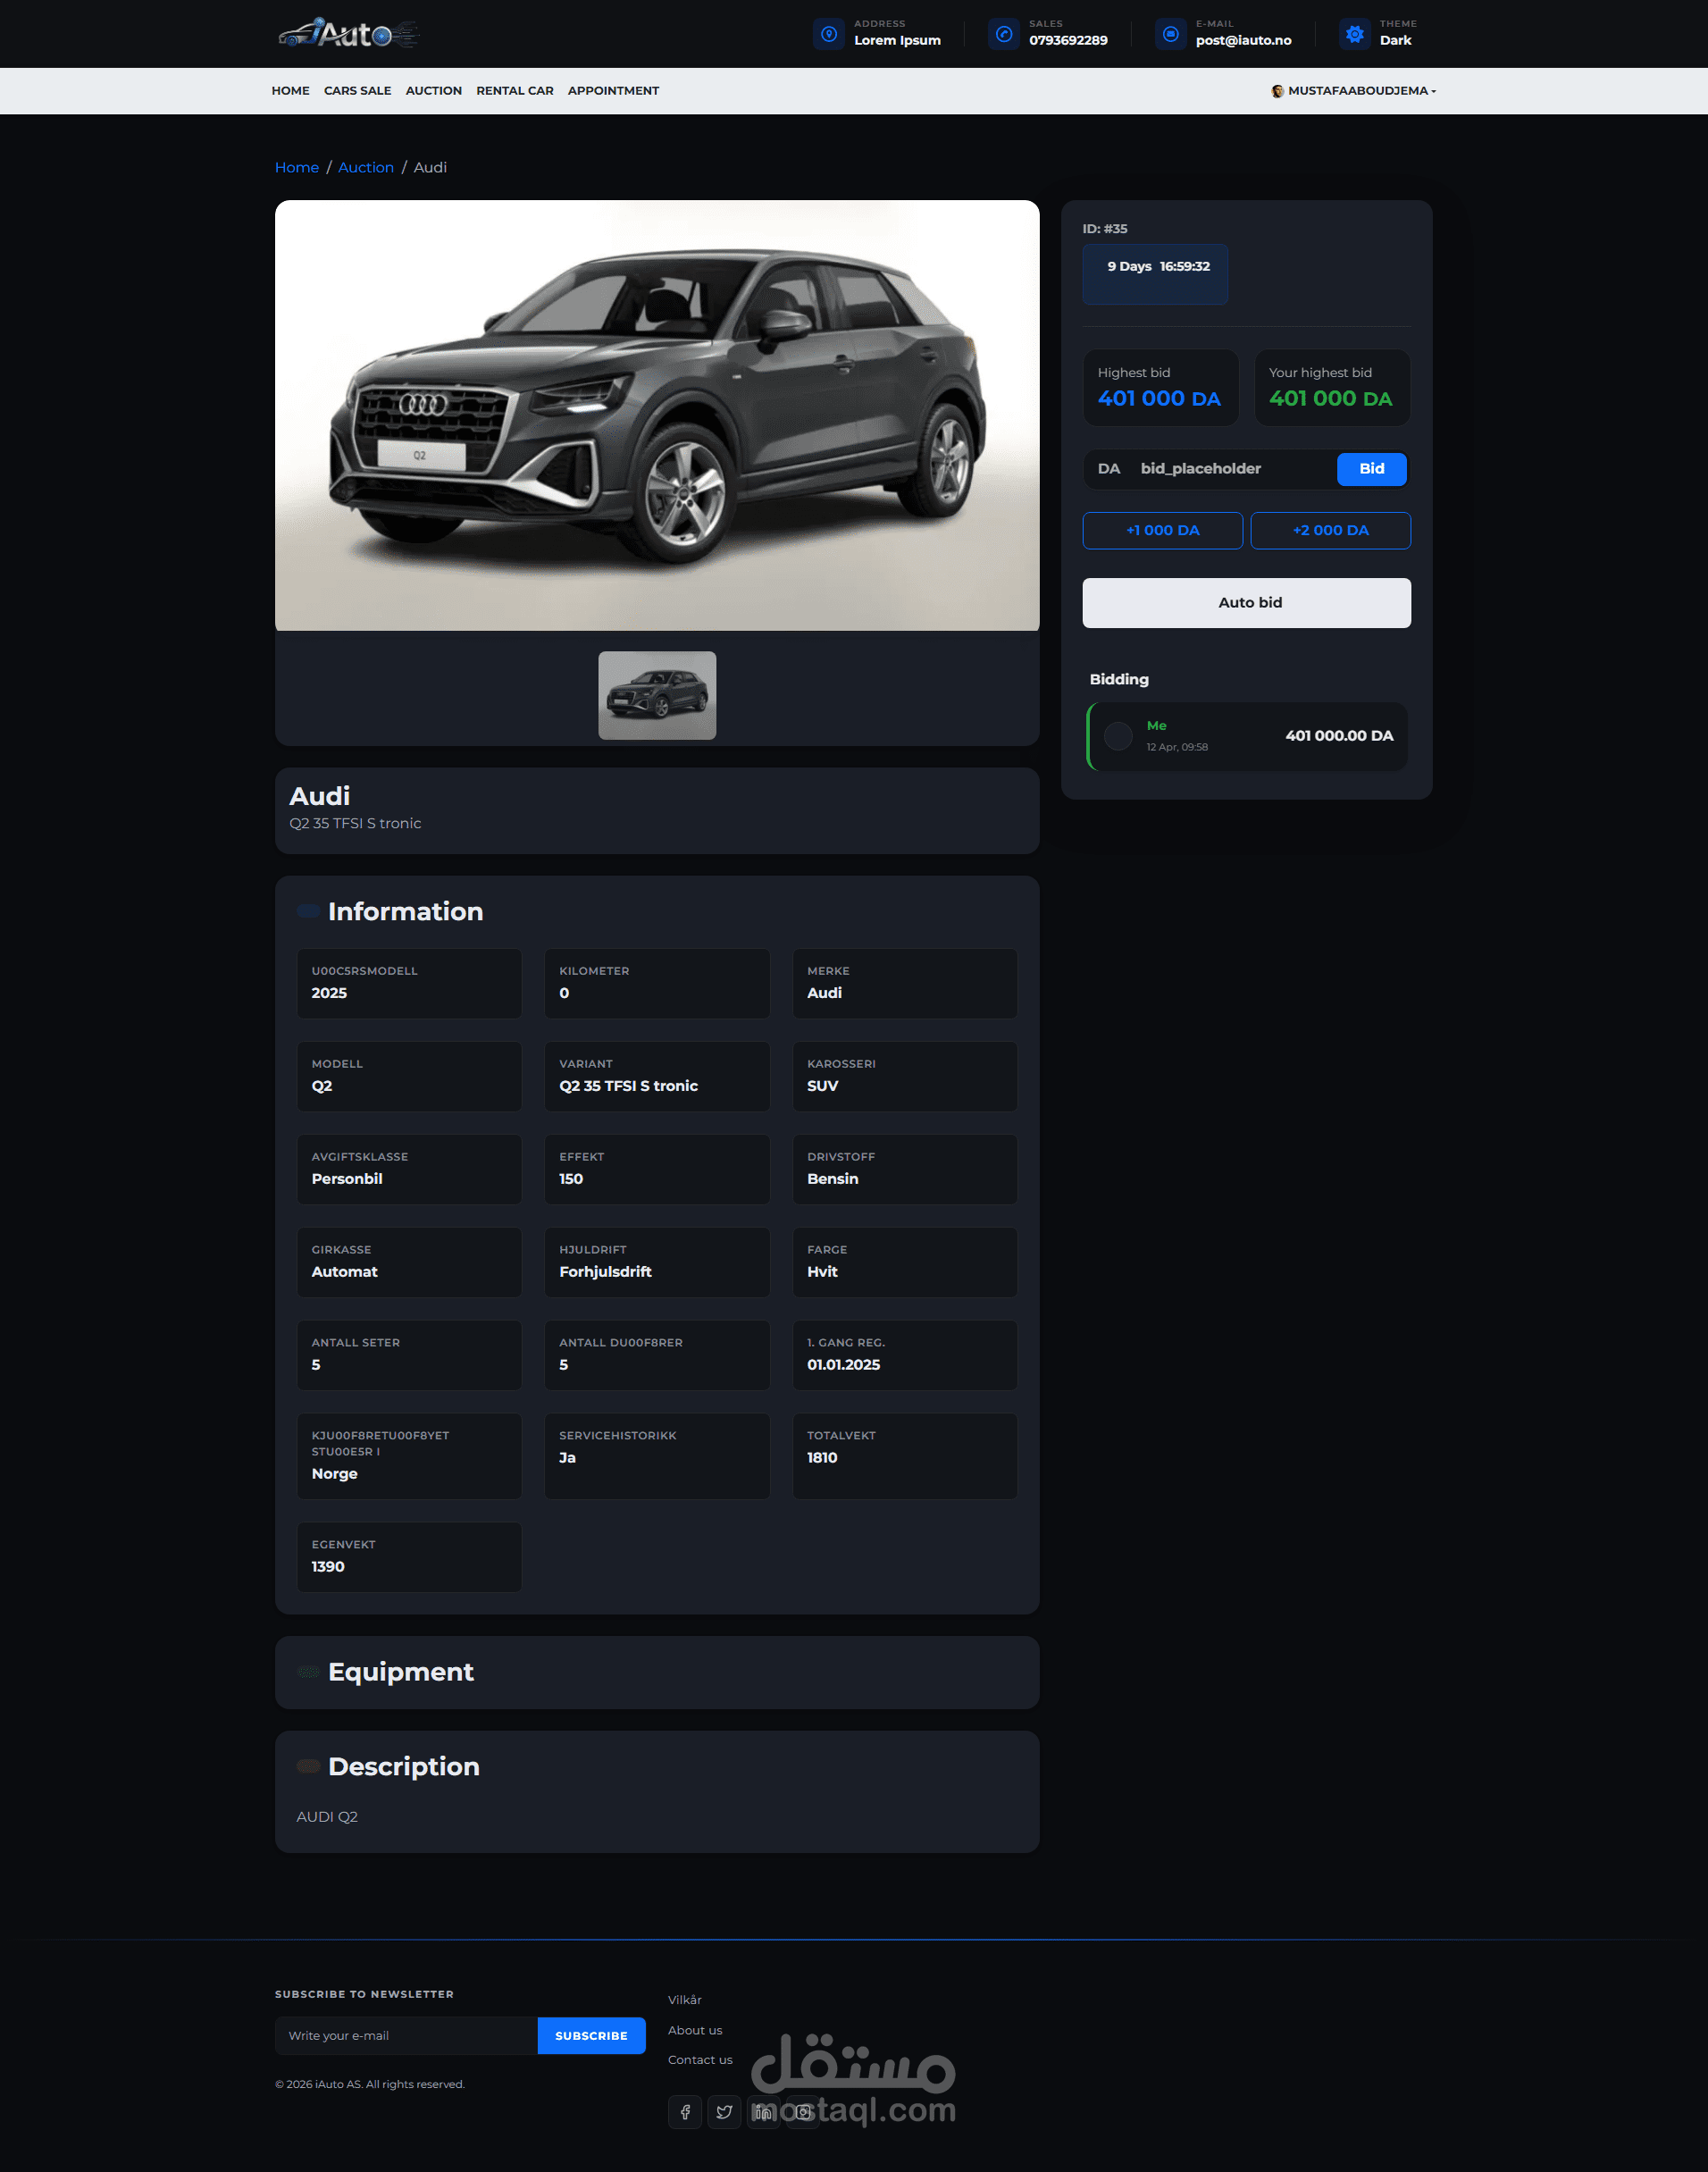Click the VARIANT Q2 35 TFSI S tronic card
The width and height of the screenshot is (1708, 2172).
click(657, 1076)
